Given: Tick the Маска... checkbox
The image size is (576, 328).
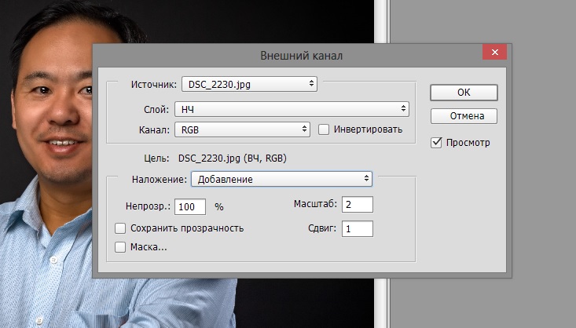Looking at the screenshot, I should click(x=120, y=247).
